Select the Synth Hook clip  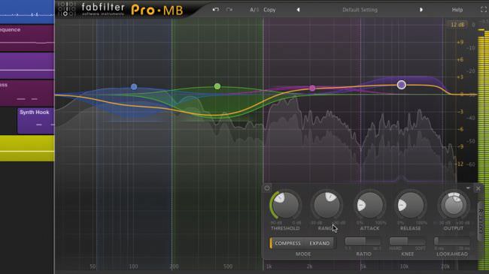point(35,121)
